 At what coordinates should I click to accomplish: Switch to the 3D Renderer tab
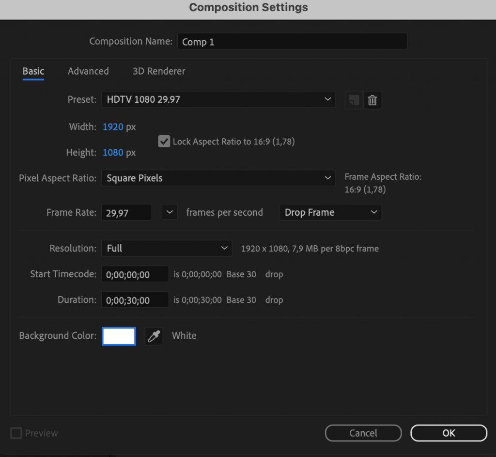point(158,71)
